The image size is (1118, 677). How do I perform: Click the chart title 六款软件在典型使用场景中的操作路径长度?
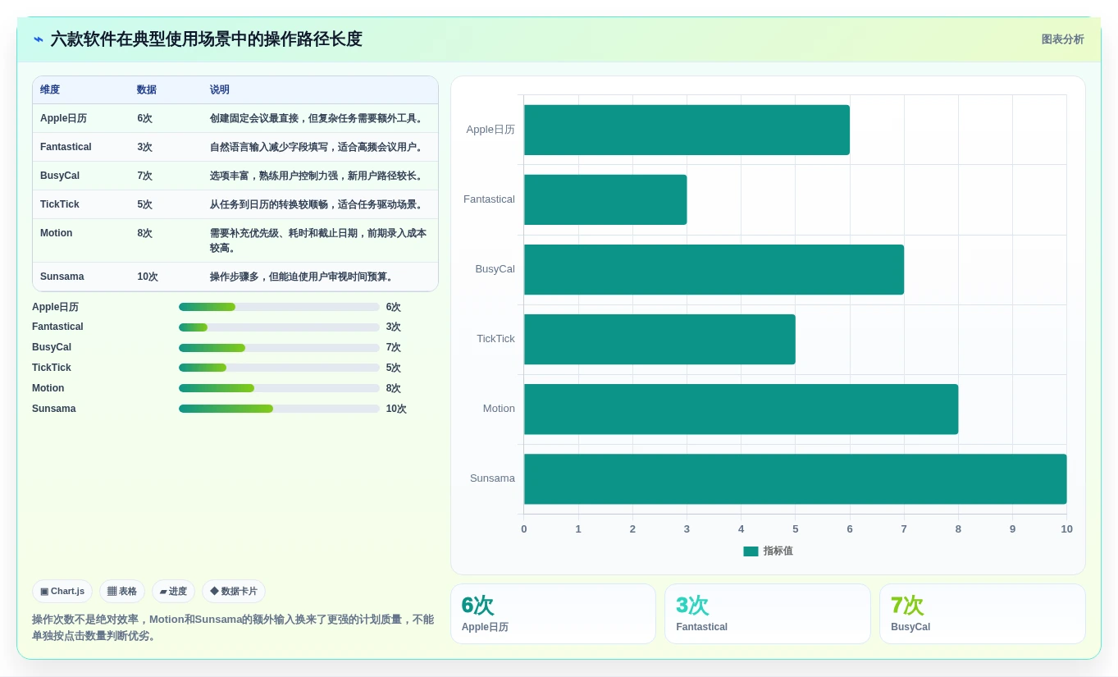(x=206, y=39)
